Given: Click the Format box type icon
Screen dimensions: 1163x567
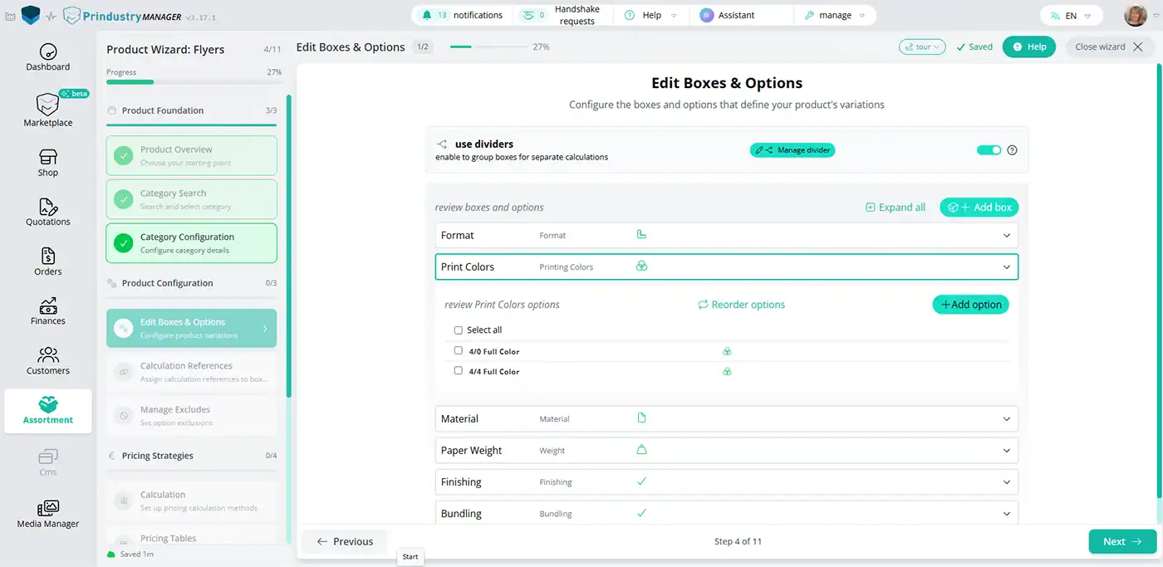Looking at the screenshot, I should click(x=641, y=235).
